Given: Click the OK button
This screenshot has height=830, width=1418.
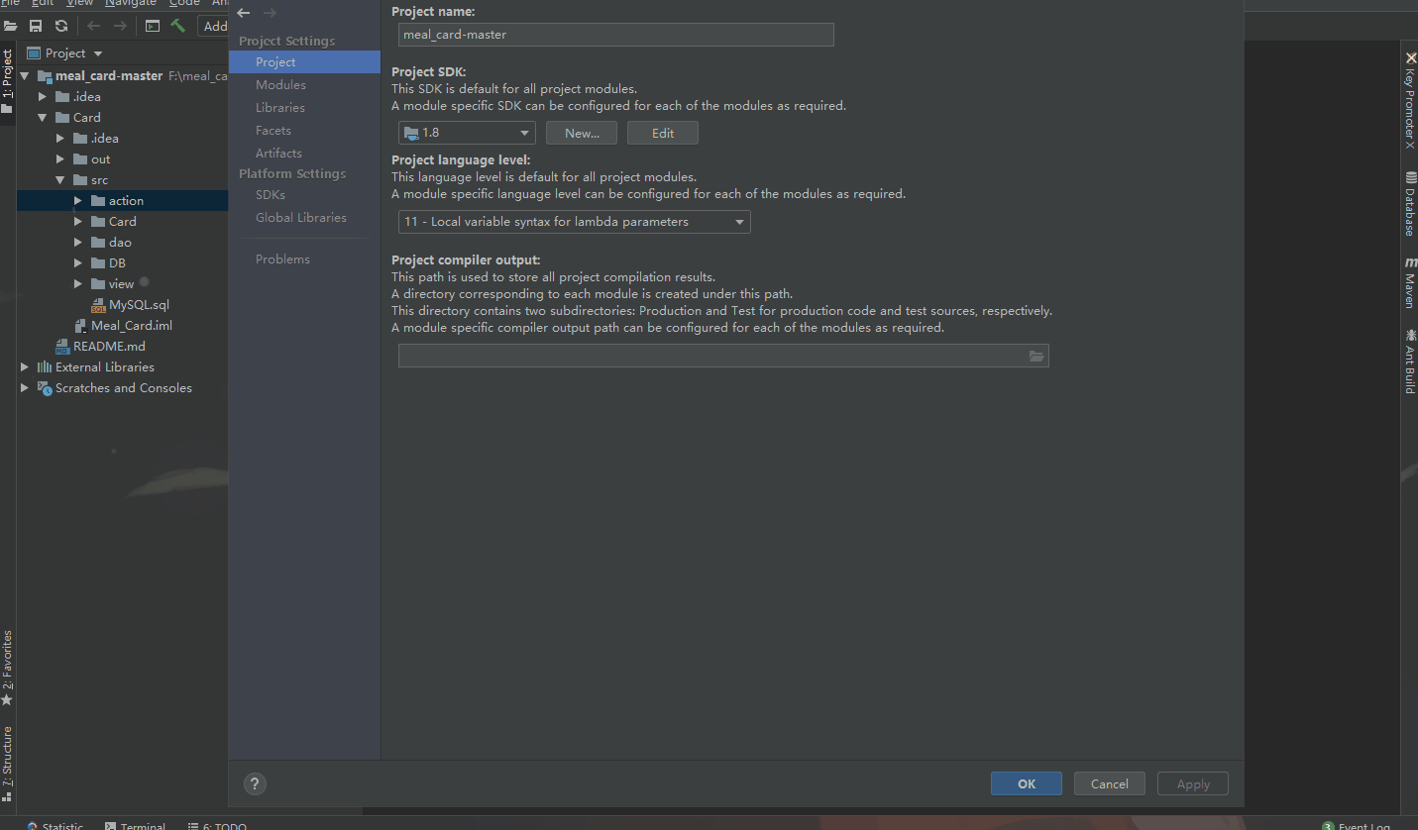Looking at the screenshot, I should pyautogui.click(x=1027, y=783).
